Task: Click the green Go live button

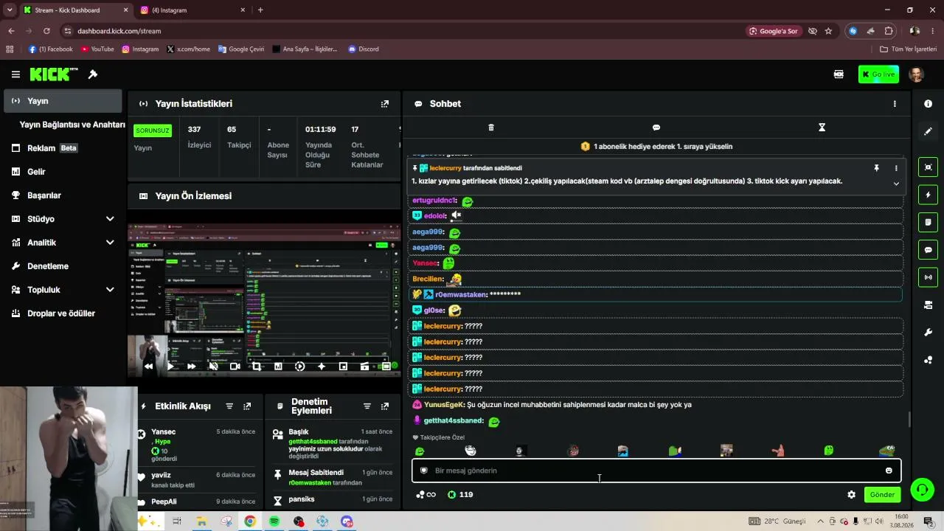Action: click(878, 74)
